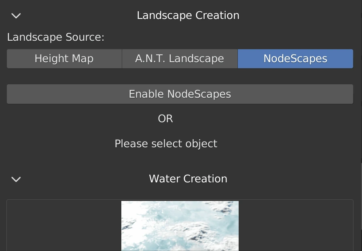The width and height of the screenshot is (362, 251).
Task: Collapse the Water Creation panel chevron
Action: point(16,179)
